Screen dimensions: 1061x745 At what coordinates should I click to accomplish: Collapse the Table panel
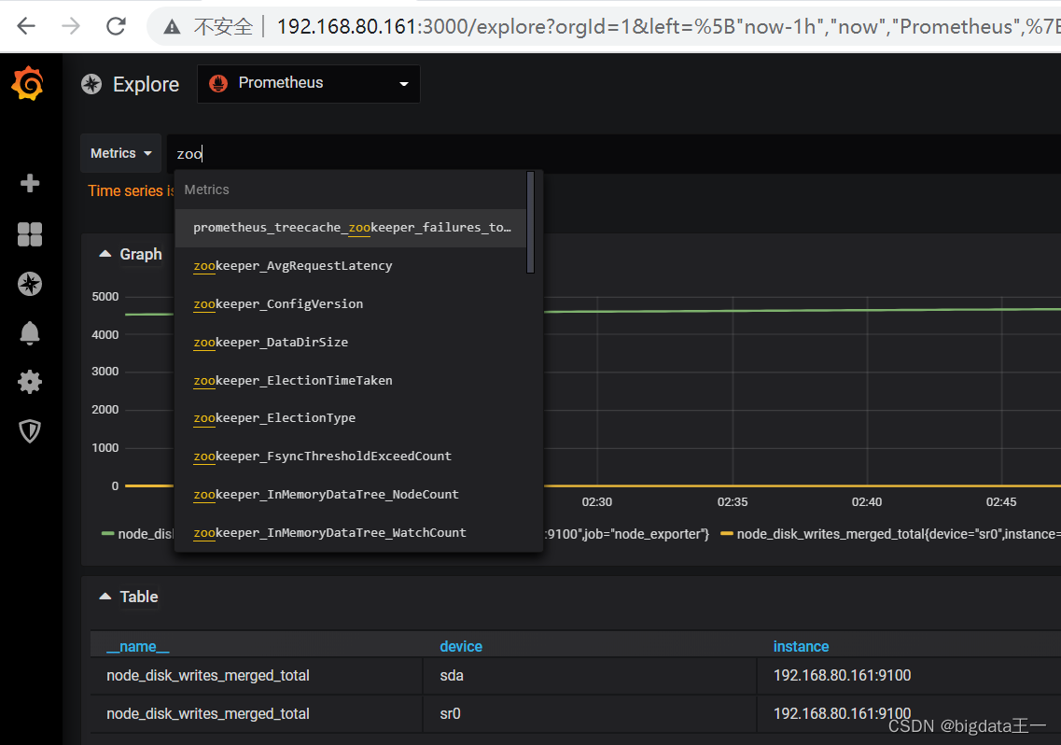(129, 597)
